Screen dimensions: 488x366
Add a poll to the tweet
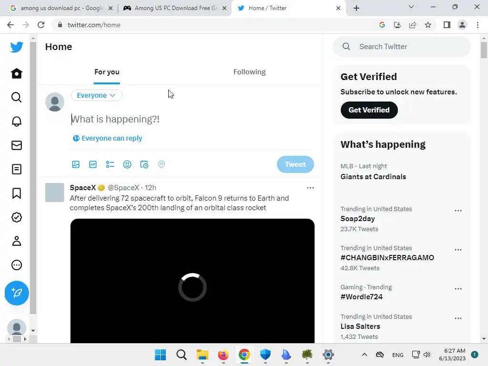(110, 164)
